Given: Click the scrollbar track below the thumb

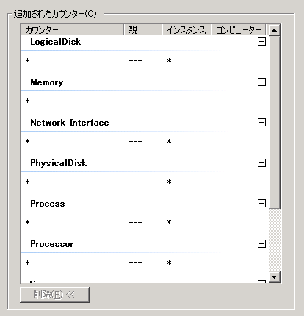Looking at the screenshot, I should point(275,240).
